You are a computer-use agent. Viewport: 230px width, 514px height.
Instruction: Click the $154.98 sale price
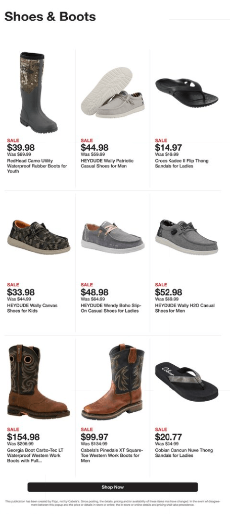click(x=23, y=437)
